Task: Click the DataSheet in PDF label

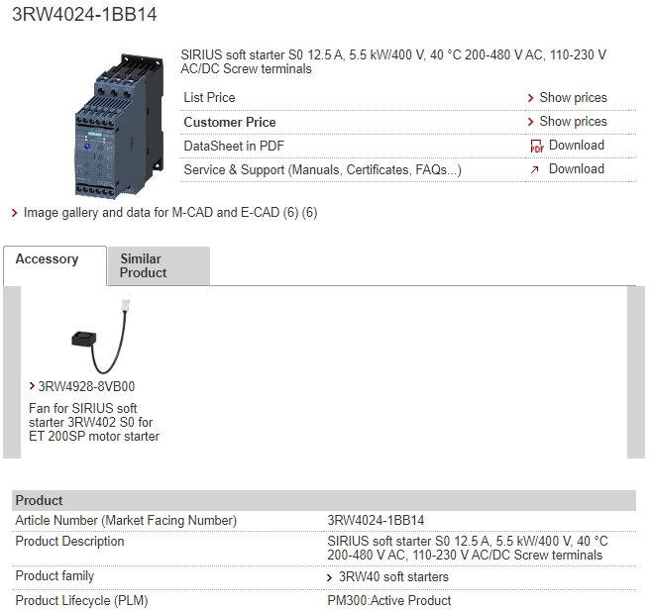Action: [x=234, y=146]
